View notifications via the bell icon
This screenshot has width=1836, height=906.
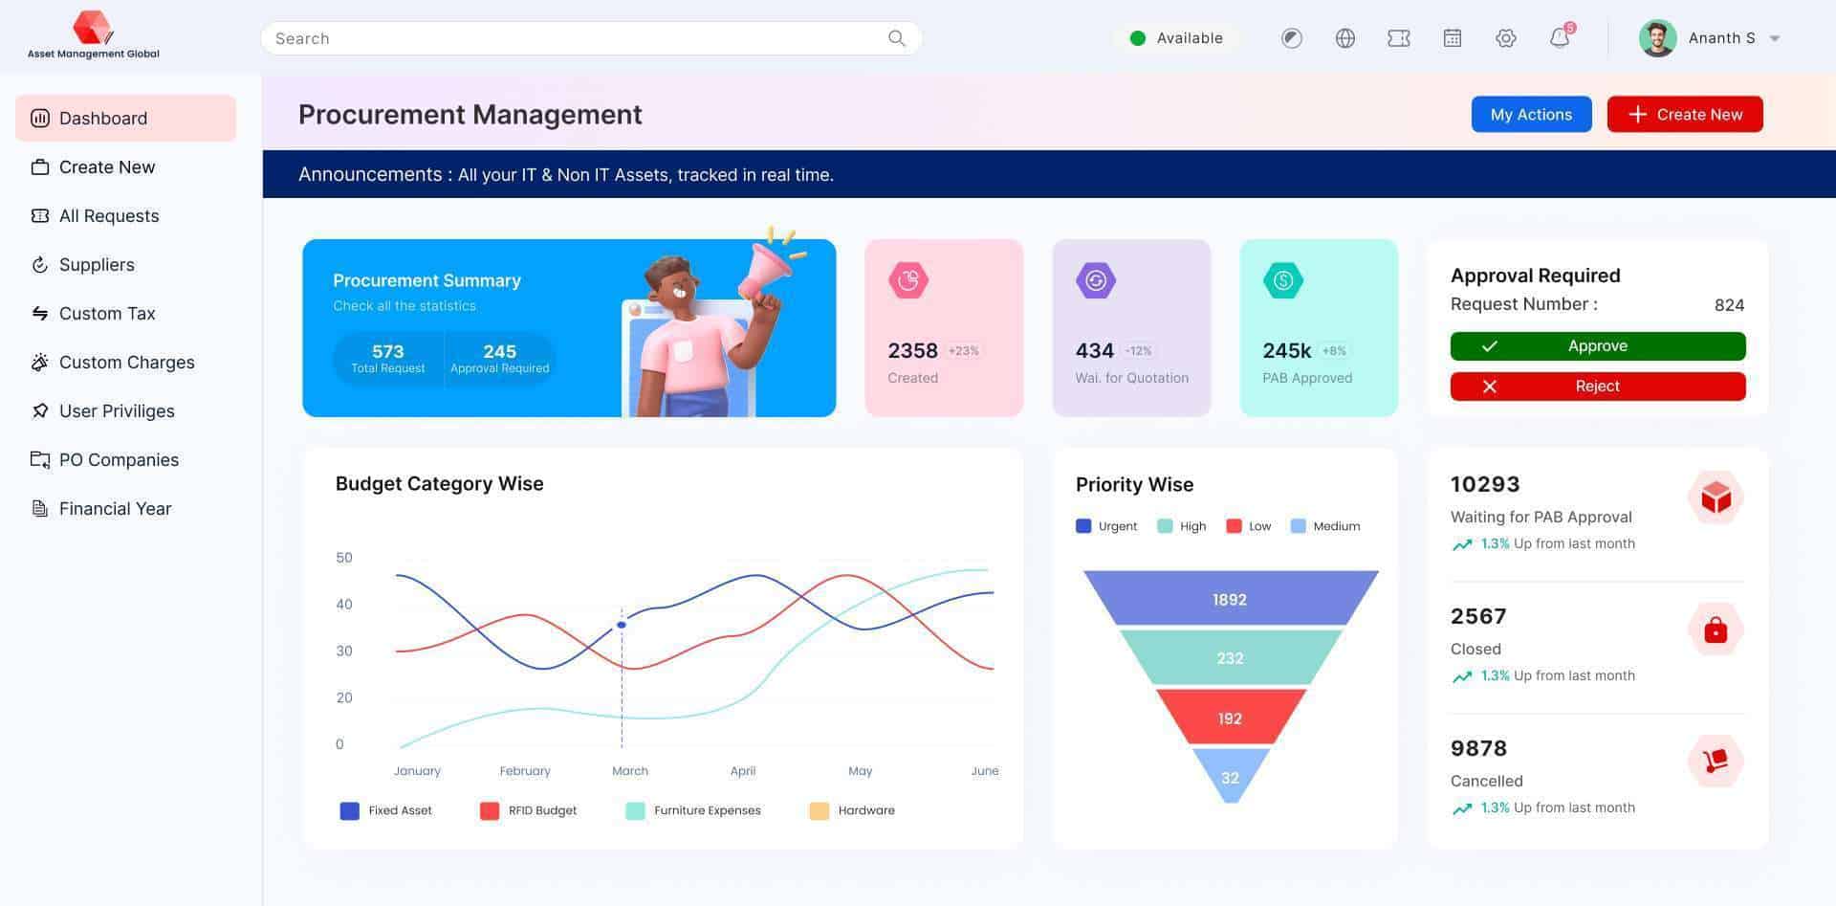click(1559, 38)
